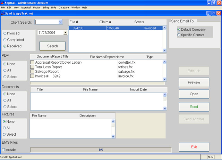Open the 7/27/2004 date picker dropdown
This screenshot has width=222, height=160.
pos(65,32)
